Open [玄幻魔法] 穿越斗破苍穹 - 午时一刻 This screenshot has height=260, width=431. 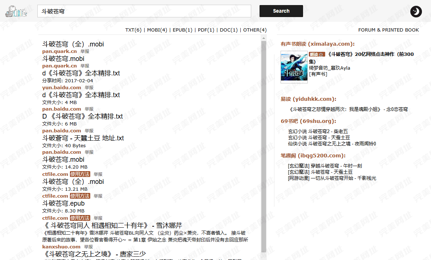[325, 166]
